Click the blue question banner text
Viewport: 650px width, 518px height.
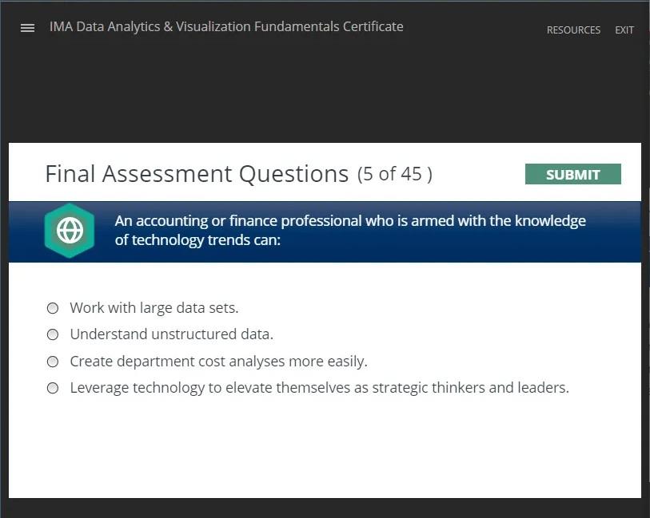(350, 230)
